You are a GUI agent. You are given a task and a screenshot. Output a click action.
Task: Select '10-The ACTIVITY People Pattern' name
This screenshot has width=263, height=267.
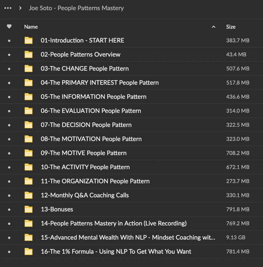point(85,167)
